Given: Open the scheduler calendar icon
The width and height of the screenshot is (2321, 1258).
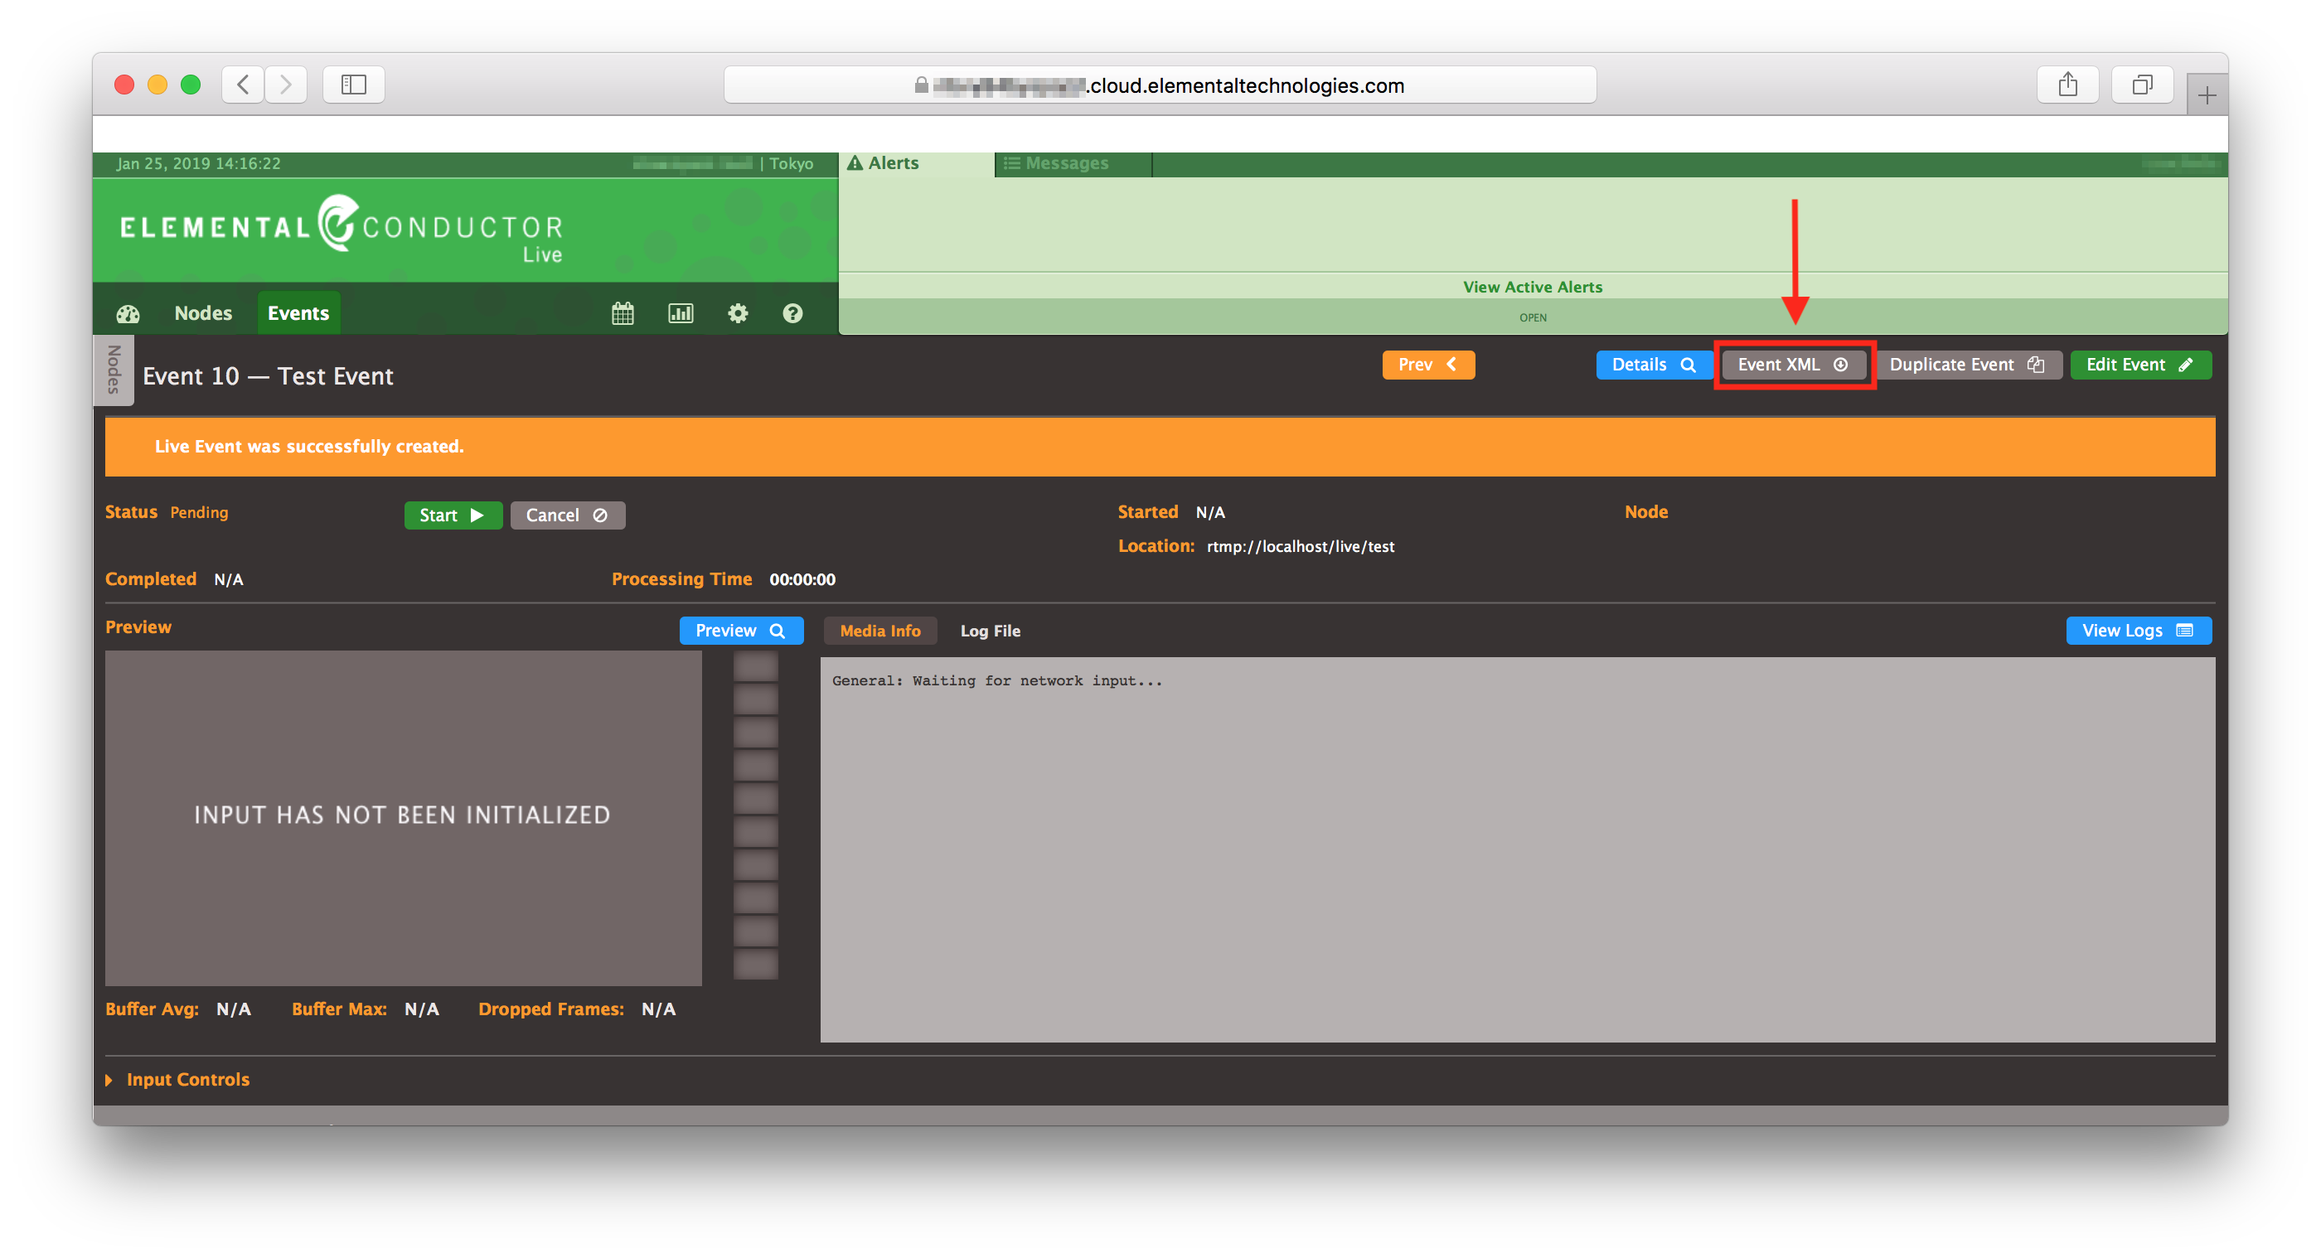Looking at the screenshot, I should click(x=622, y=312).
